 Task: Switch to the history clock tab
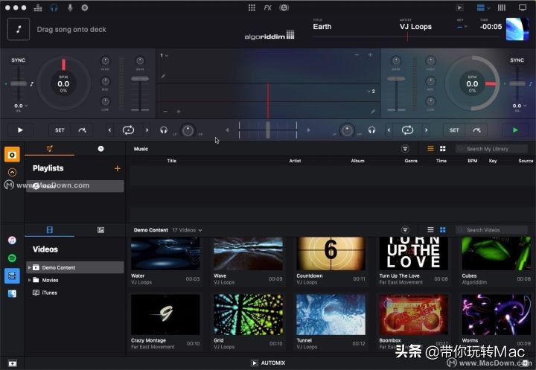100,149
